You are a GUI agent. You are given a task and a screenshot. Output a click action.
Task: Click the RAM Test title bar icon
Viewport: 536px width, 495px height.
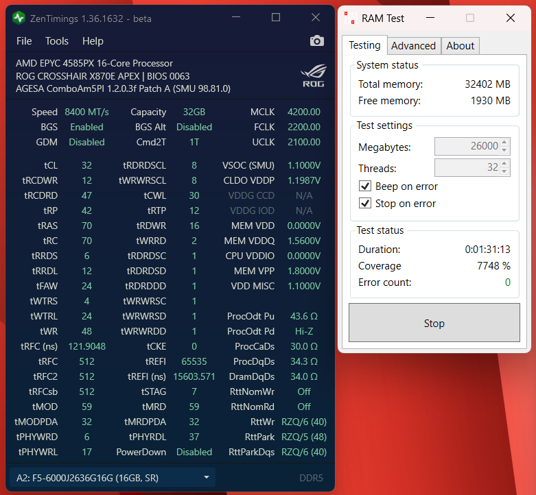[351, 18]
